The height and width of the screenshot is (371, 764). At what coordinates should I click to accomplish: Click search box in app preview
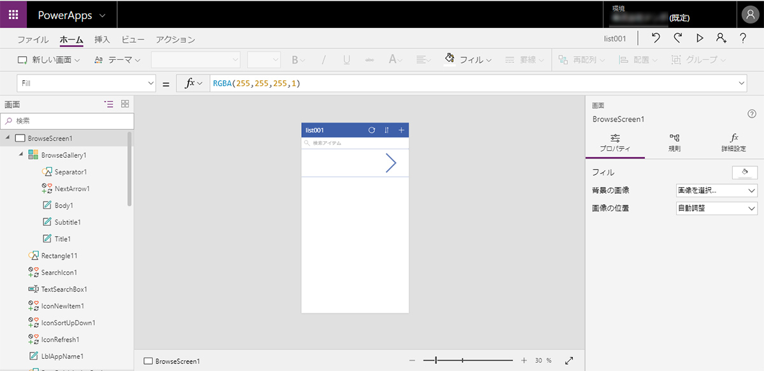(x=355, y=143)
